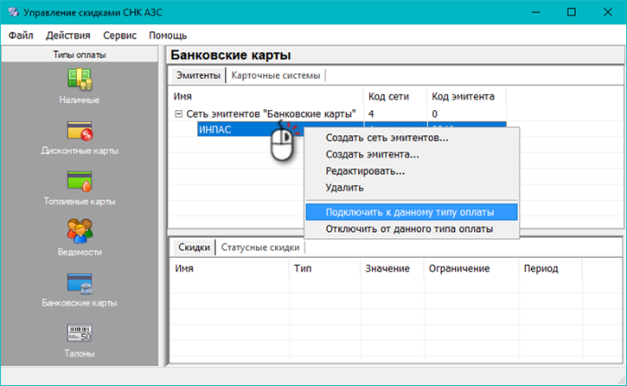This screenshot has height=386, width=627.
Task: Select the Ведомости sidebar icon
Action: pos(80,231)
